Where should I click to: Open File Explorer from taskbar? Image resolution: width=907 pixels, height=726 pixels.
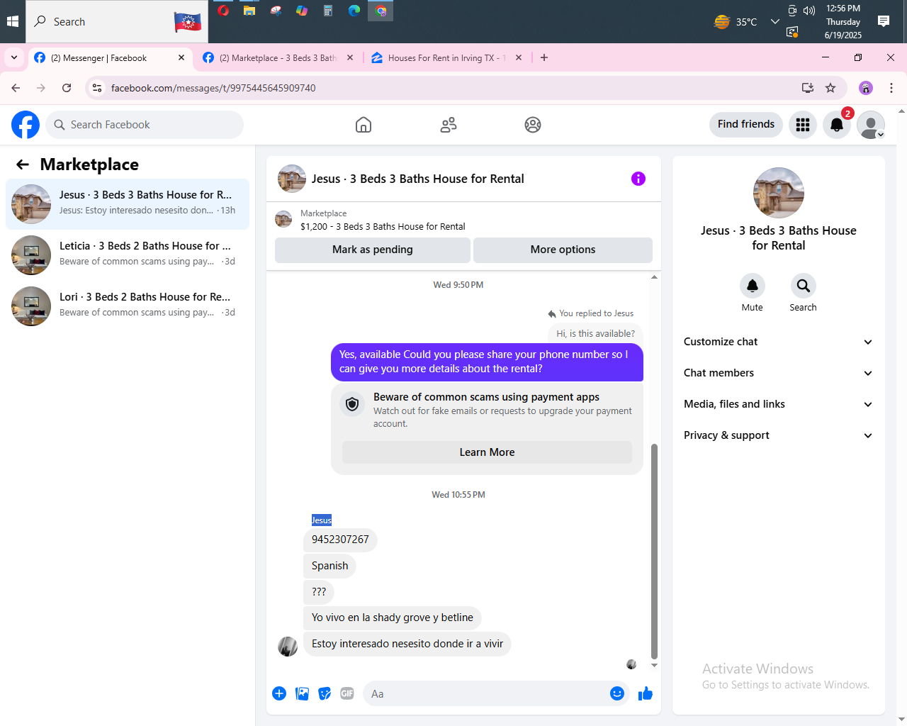pyautogui.click(x=249, y=11)
